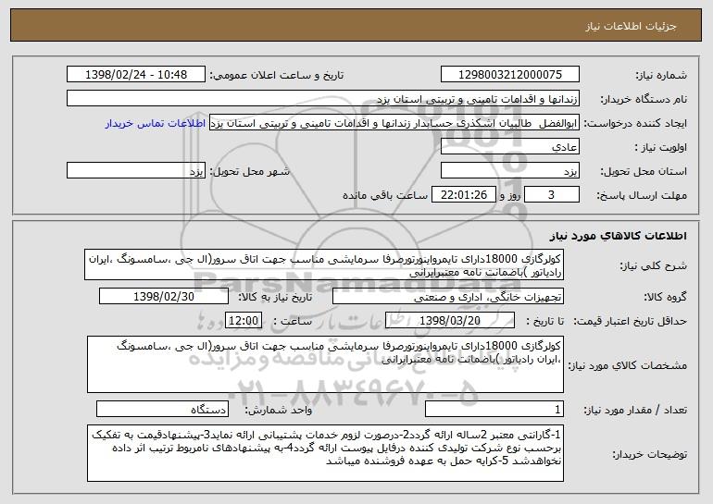Click the ایجاد کننده درخواست field

[394, 123]
